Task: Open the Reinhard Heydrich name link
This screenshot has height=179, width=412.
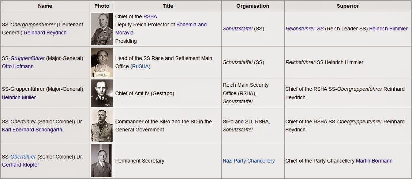Action: coord(45,33)
